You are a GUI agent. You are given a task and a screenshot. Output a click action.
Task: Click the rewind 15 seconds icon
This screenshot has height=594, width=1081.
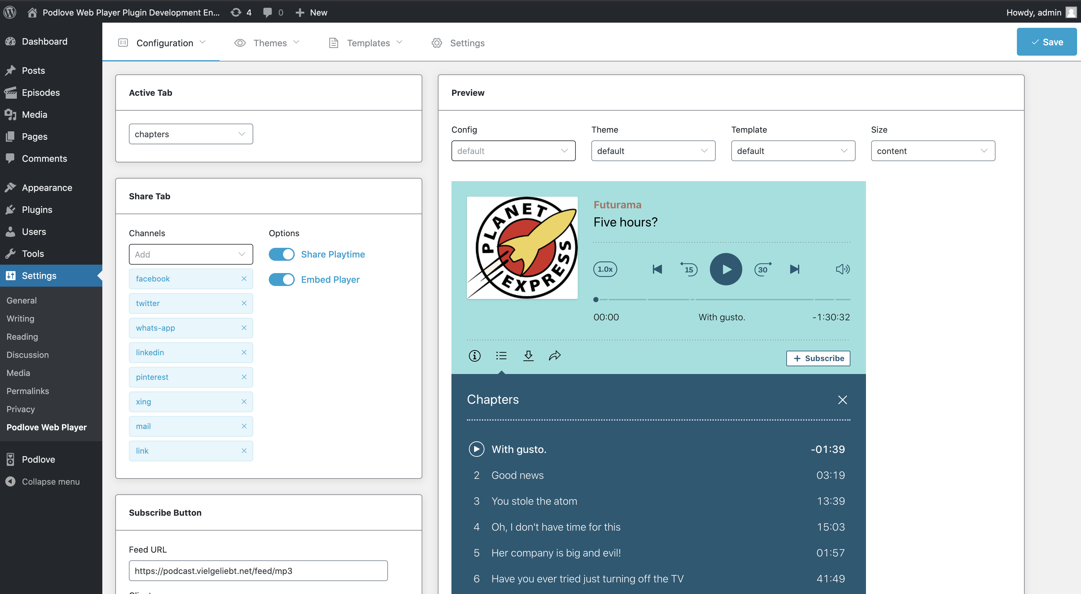tap(688, 269)
